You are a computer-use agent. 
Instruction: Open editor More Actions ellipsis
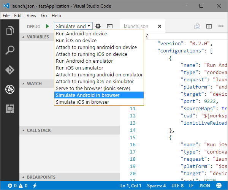221,26
